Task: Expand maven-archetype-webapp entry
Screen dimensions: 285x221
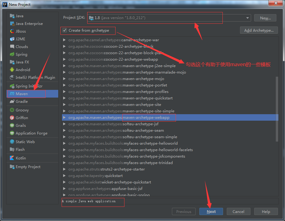Action: 64,118
